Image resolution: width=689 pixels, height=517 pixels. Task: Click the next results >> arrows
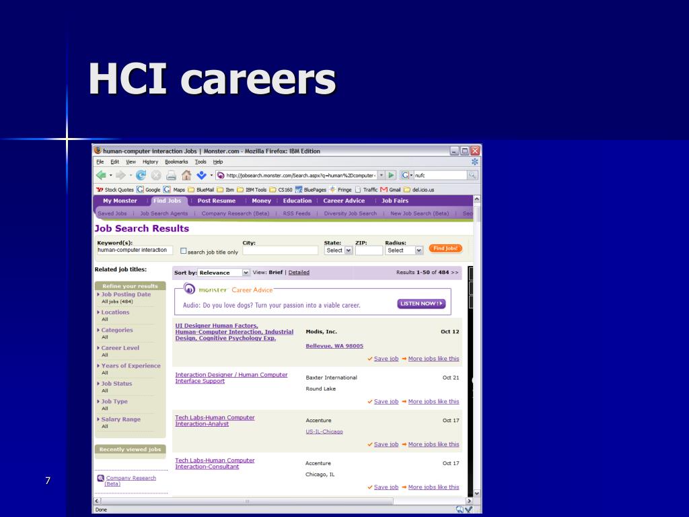coord(455,273)
